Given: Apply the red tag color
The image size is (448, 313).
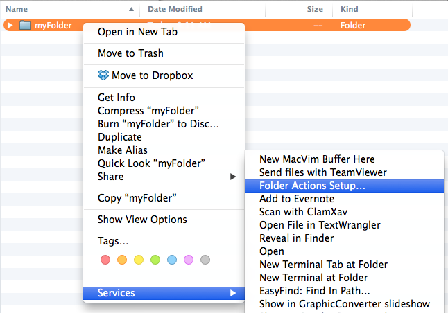Looking at the screenshot, I should pyautogui.click(x=105, y=260).
